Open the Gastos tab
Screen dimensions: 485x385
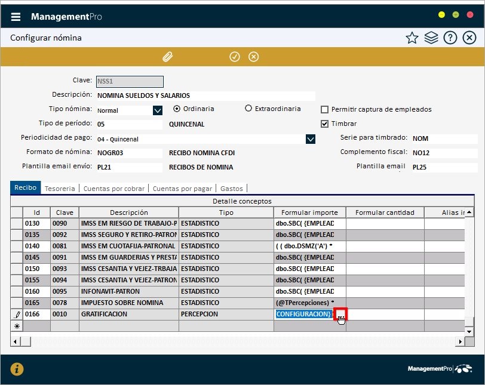point(232,189)
